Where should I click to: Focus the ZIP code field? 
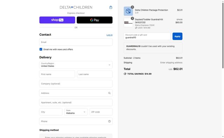[101, 112]
